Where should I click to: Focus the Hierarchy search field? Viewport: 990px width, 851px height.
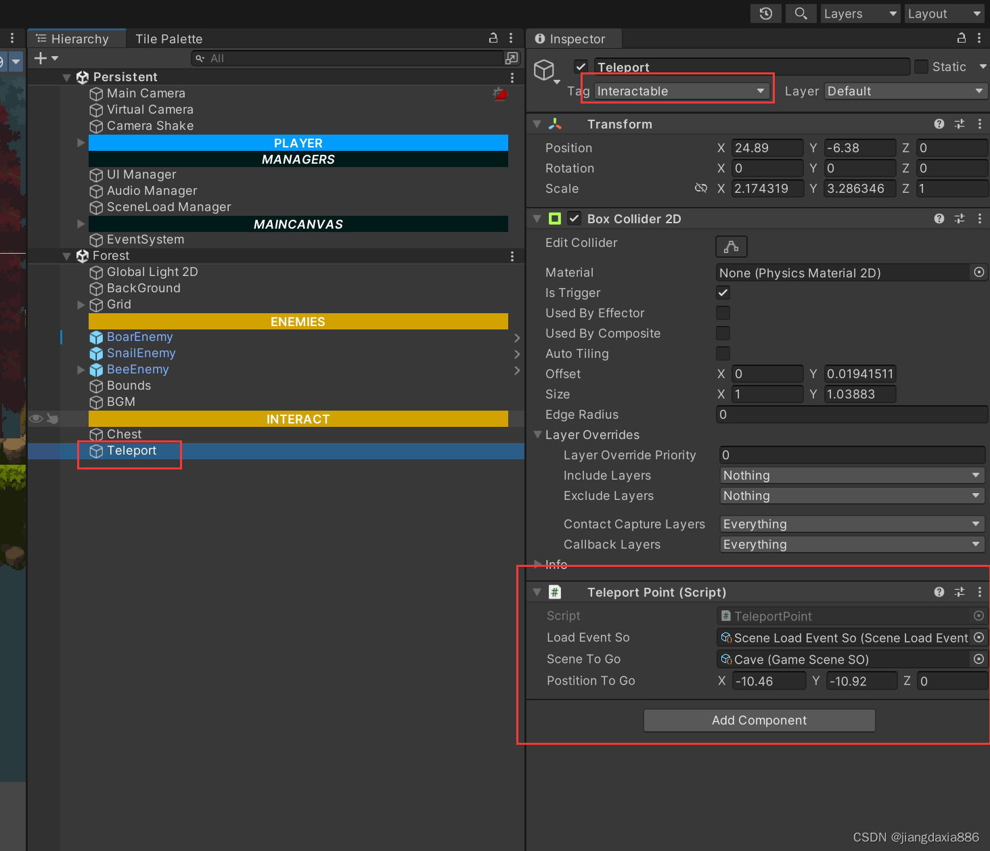point(348,58)
